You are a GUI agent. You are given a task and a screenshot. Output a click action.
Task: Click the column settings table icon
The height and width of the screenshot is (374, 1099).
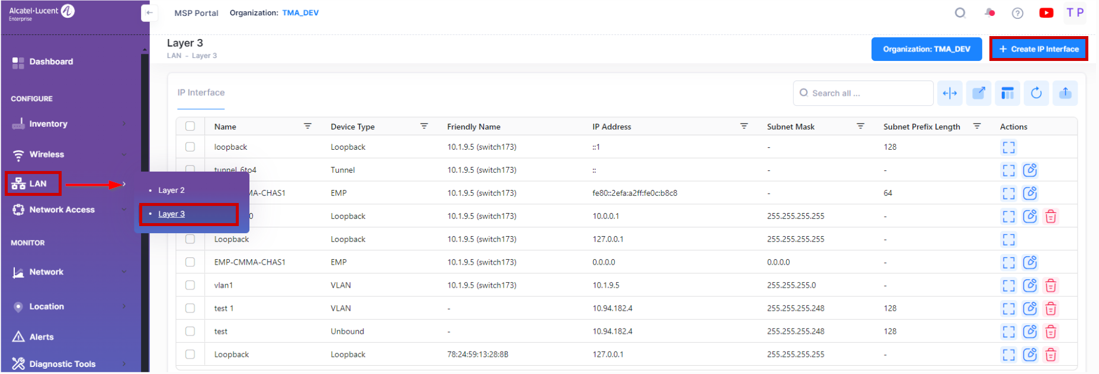[1007, 93]
